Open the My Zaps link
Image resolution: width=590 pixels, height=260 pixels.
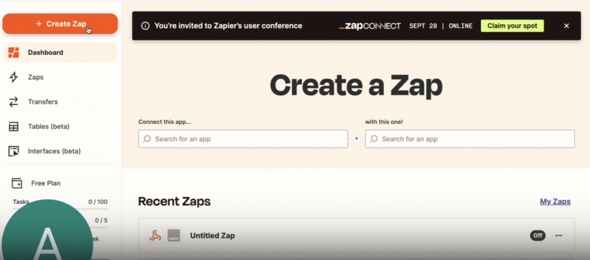(x=555, y=202)
